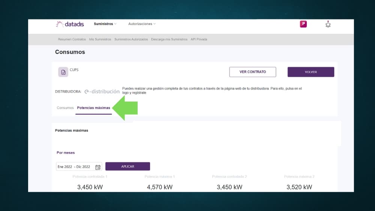Open the magenta P user profile icon

pyautogui.click(x=303, y=24)
